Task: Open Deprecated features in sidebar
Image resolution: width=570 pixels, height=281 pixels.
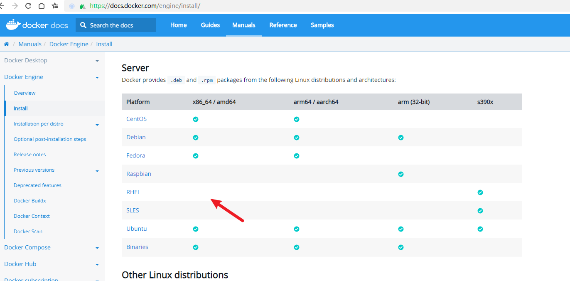Action: pyautogui.click(x=37, y=185)
